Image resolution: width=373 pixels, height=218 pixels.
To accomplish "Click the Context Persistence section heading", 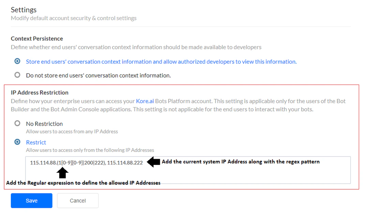I will click(x=37, y=38).
